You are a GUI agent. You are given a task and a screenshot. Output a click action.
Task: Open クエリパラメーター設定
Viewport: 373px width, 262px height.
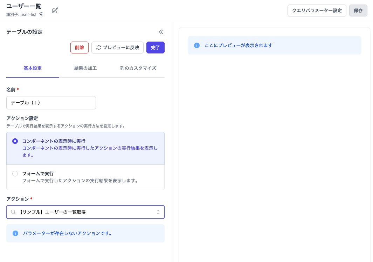(x=317, y=10)
